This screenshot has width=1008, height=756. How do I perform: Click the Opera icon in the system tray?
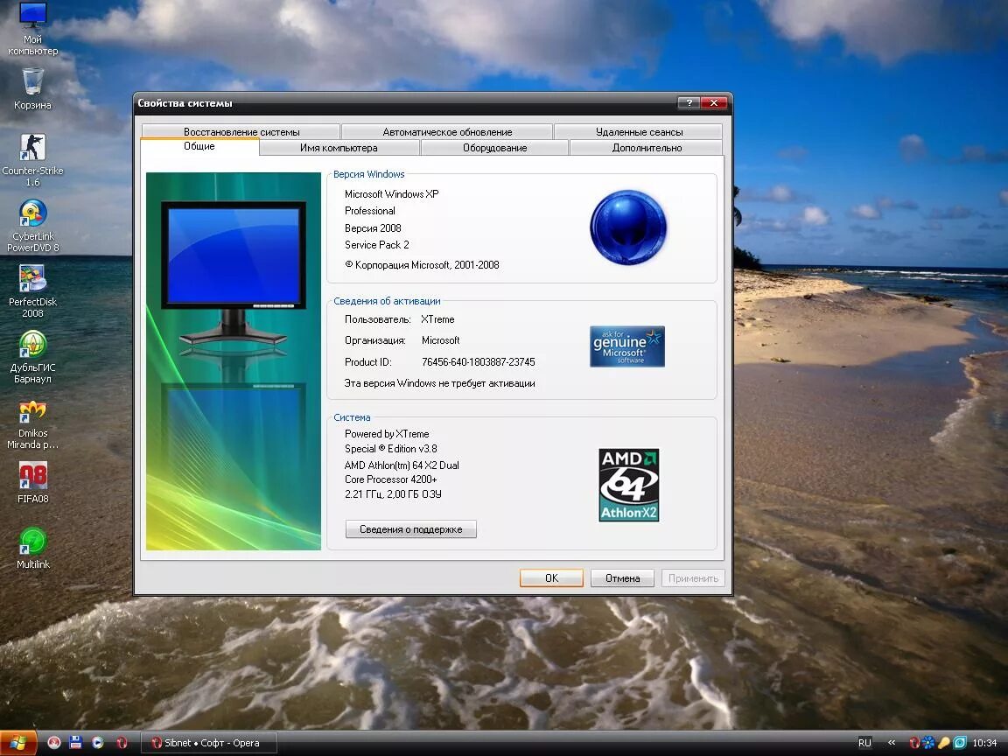914,743
